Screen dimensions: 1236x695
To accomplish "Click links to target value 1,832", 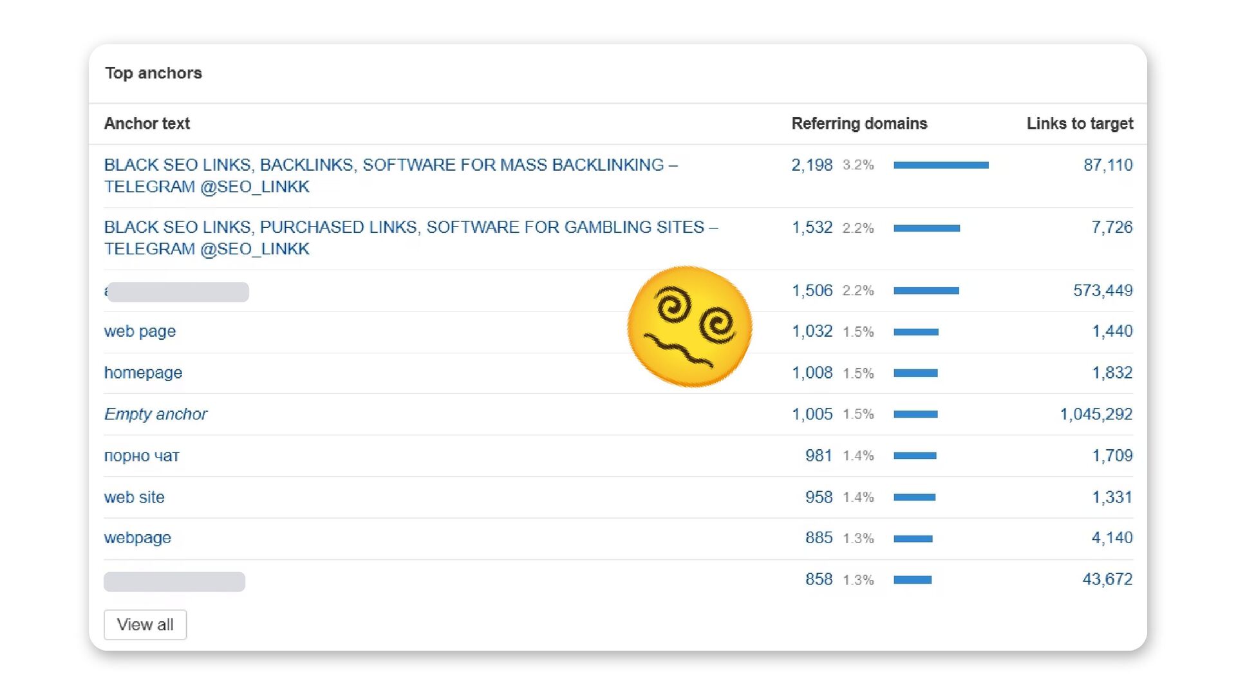I will [1112, 373].
